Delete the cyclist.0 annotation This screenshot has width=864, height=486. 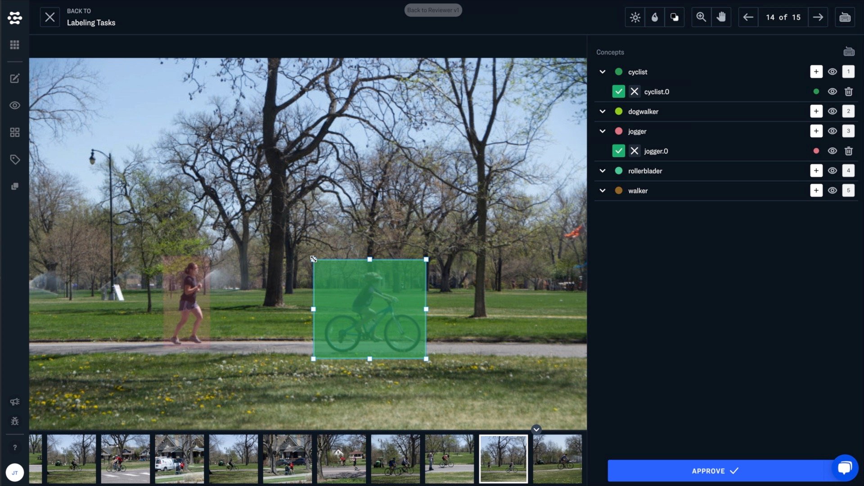pyautogui.click(x=848, y=92)
